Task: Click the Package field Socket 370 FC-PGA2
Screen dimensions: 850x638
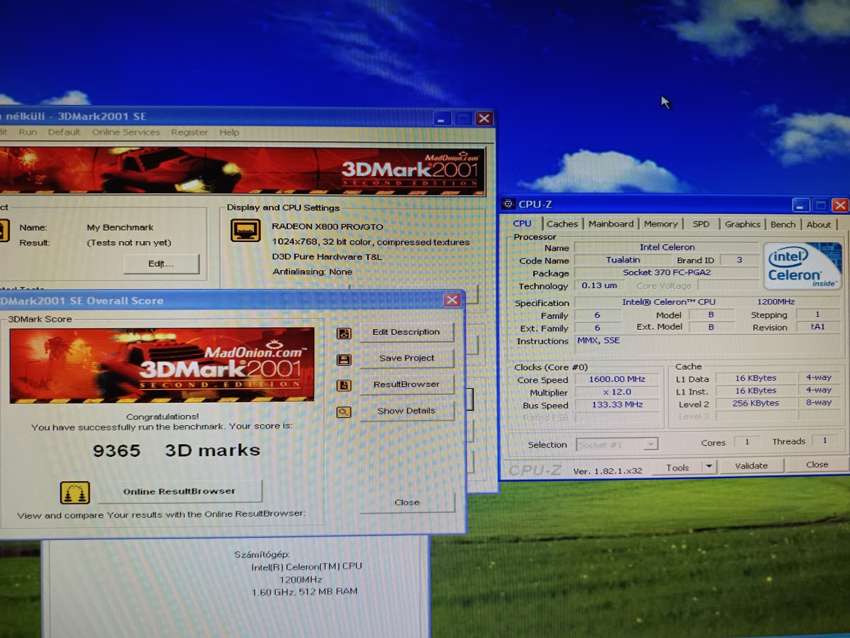Action: point(666,273)
